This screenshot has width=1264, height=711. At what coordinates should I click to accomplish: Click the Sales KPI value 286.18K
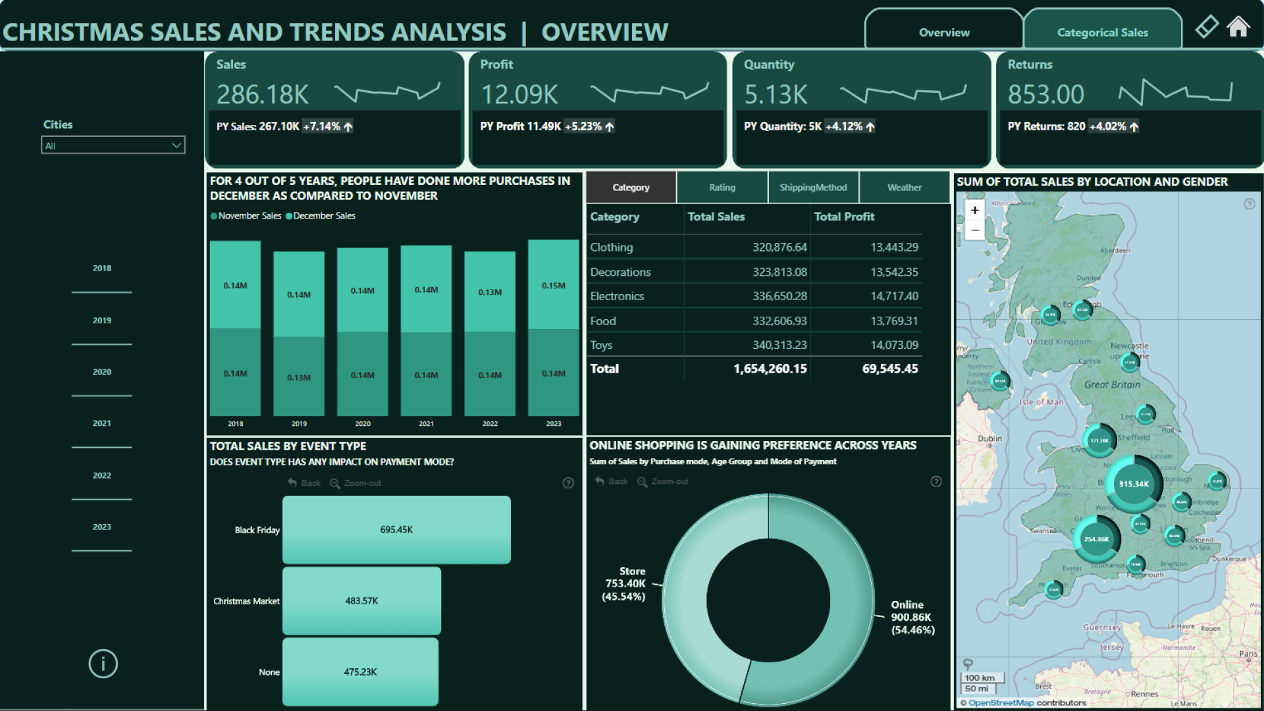[x=262, y=94]
